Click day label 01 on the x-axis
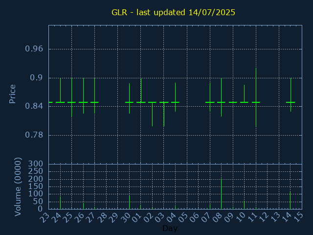Screen dimensions: 313x235 point(137,217)
